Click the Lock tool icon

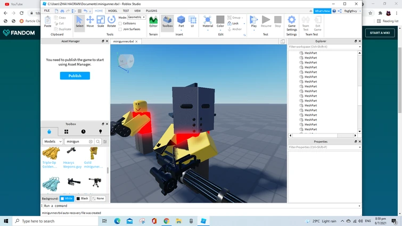233,23
